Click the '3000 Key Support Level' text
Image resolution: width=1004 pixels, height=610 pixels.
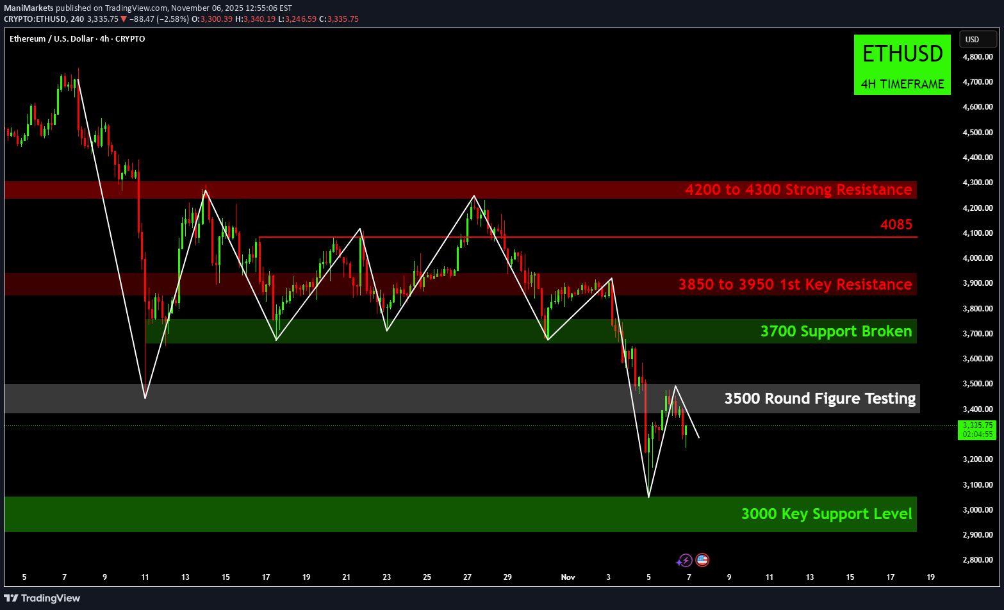coord(826,514)
